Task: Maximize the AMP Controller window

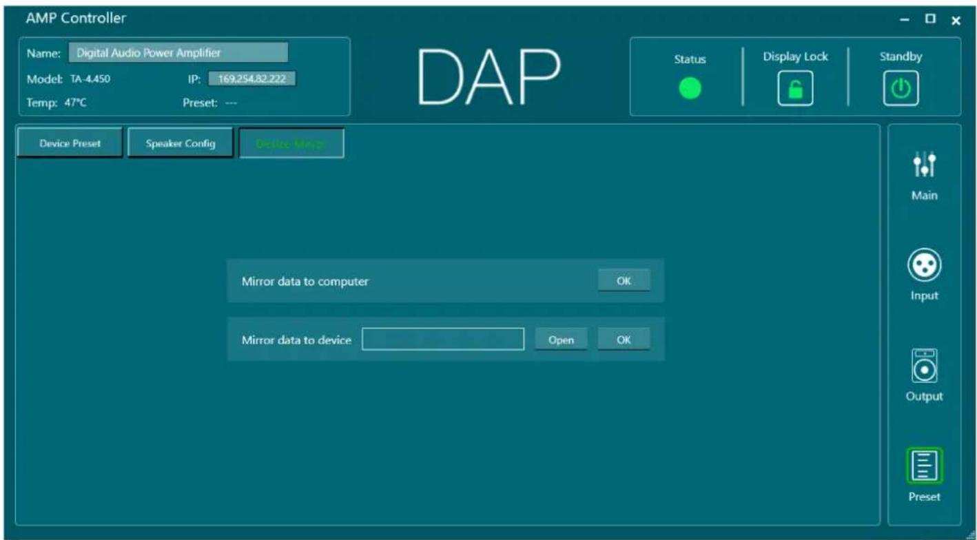Action: [x=930, y=19]
